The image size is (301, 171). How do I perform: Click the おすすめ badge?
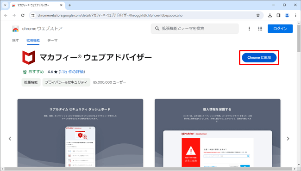(33, 72)
